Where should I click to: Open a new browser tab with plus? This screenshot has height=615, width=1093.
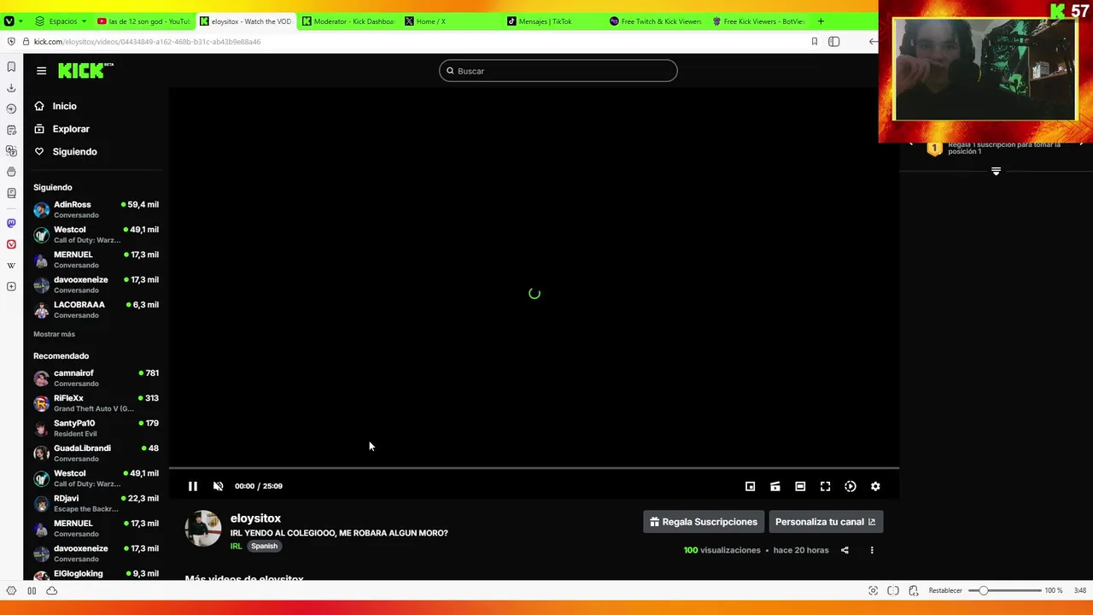pyautogui.click(x=821, y=21)
